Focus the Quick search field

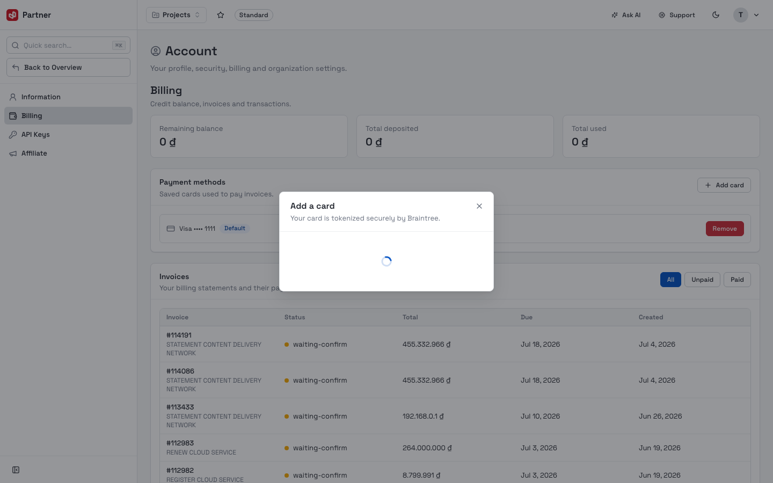(x=68, y=45)
